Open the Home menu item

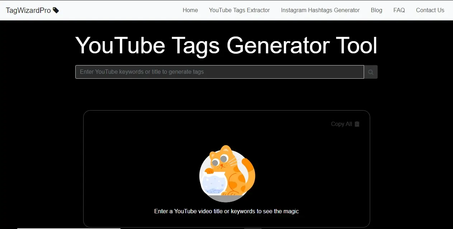(190, 10)
